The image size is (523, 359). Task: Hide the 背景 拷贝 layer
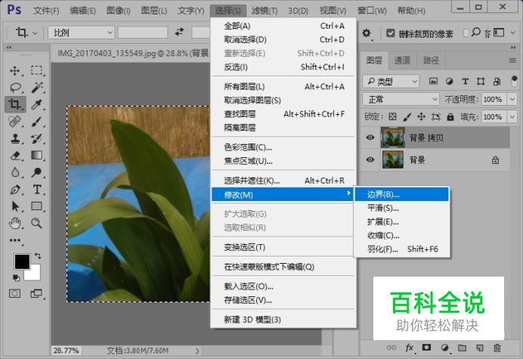pyautogui.click(x=370, y=137)
